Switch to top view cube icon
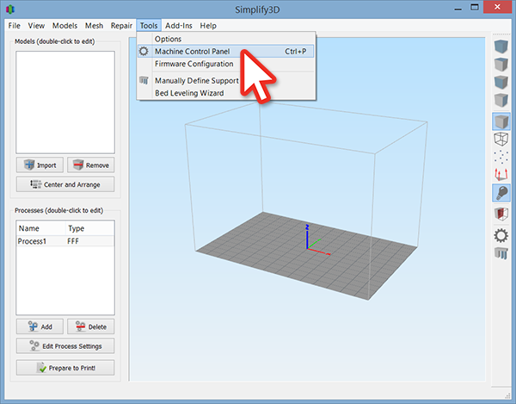 (501, 65)
